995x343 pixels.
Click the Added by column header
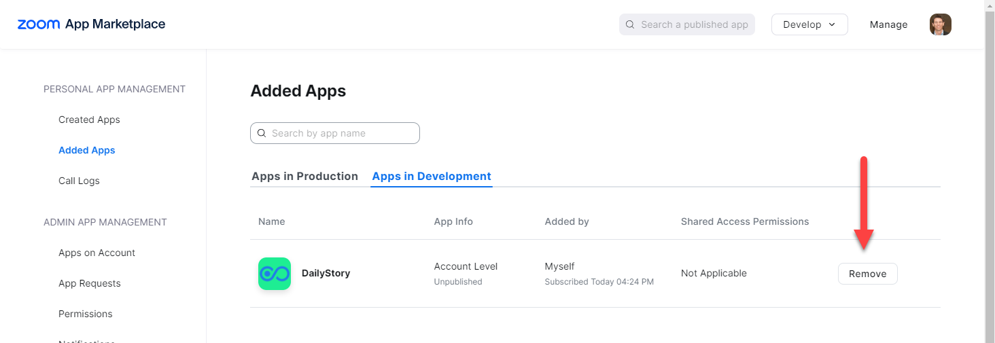click(567, 221)
